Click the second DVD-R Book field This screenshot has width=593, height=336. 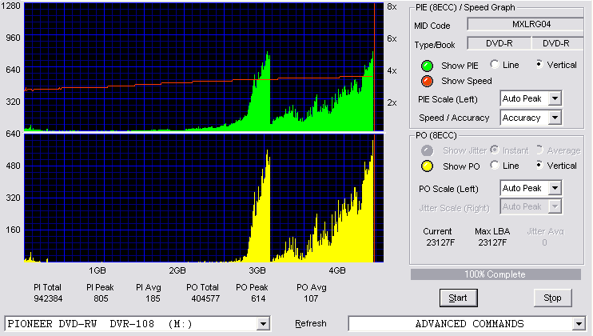pos(558,43)
